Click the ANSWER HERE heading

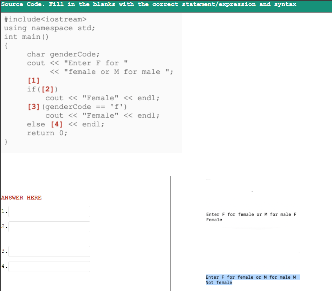(20, 198)
